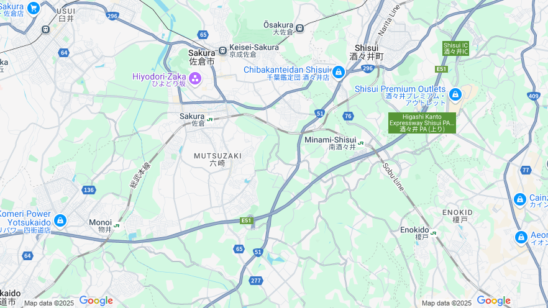Screen dimensions: 548x308
Task: Open the Sakura shopping cart pin
Action: (34, 9)
